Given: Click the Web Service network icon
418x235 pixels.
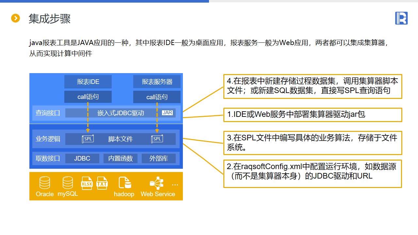Looking at the screenshot, I should [156, 183].
